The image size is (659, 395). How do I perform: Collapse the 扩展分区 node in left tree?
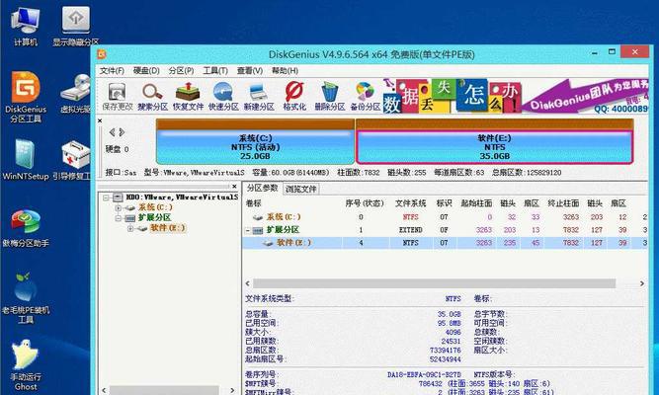click(x=119, y=218)
